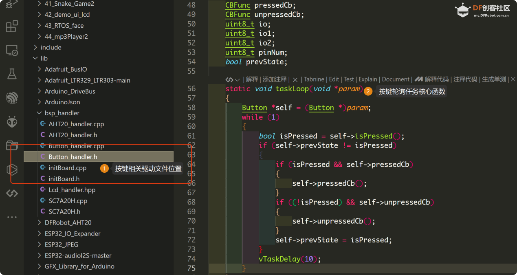Show additional views via the ellipsis icon
The height and width of the screenshot is (275, 517).
(12, 217)
